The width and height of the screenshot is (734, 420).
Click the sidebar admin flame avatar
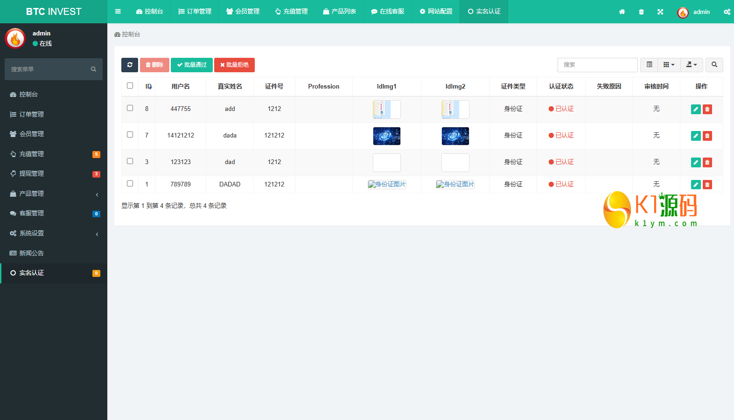pos(15,38)
